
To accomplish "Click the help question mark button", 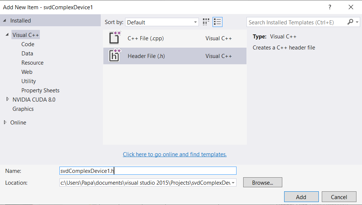I will point(330,7).
